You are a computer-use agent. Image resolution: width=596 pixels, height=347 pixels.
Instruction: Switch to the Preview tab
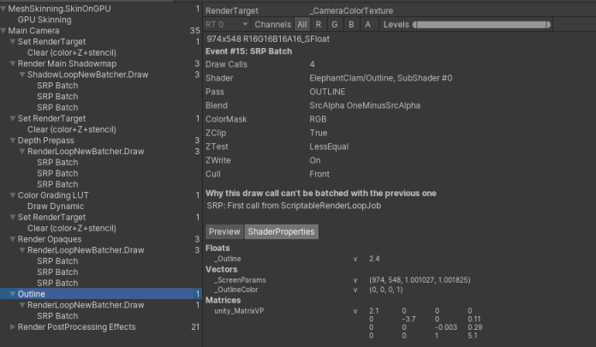(x=224, y=231)
